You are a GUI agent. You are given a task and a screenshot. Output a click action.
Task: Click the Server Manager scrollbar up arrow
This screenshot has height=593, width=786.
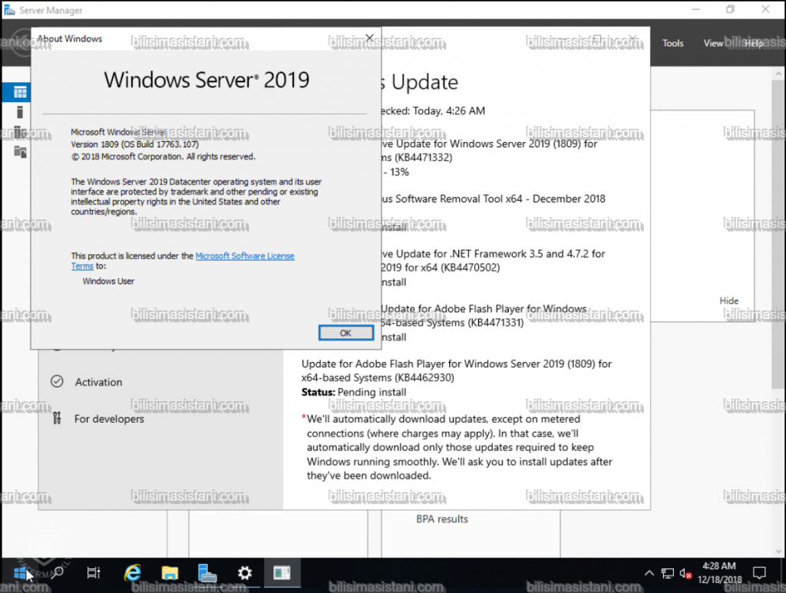tap(778, 74)
